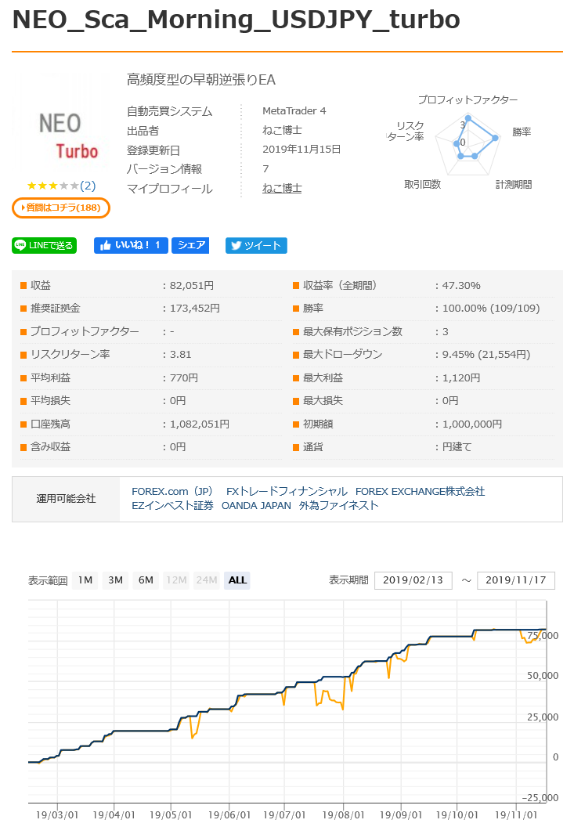The height and width of the screenshot is (827, 574).
Task: Click the subtitle 高頻度型の早朝逆張りEA
Action: click(x=201, y=80)
